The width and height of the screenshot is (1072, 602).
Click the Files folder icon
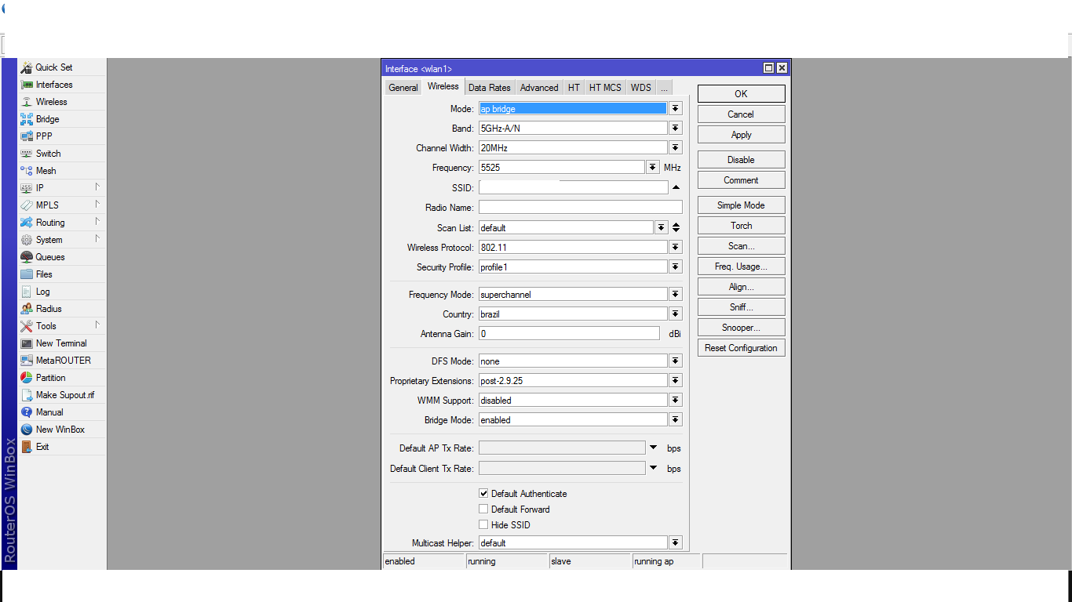(x=27, y=274)
